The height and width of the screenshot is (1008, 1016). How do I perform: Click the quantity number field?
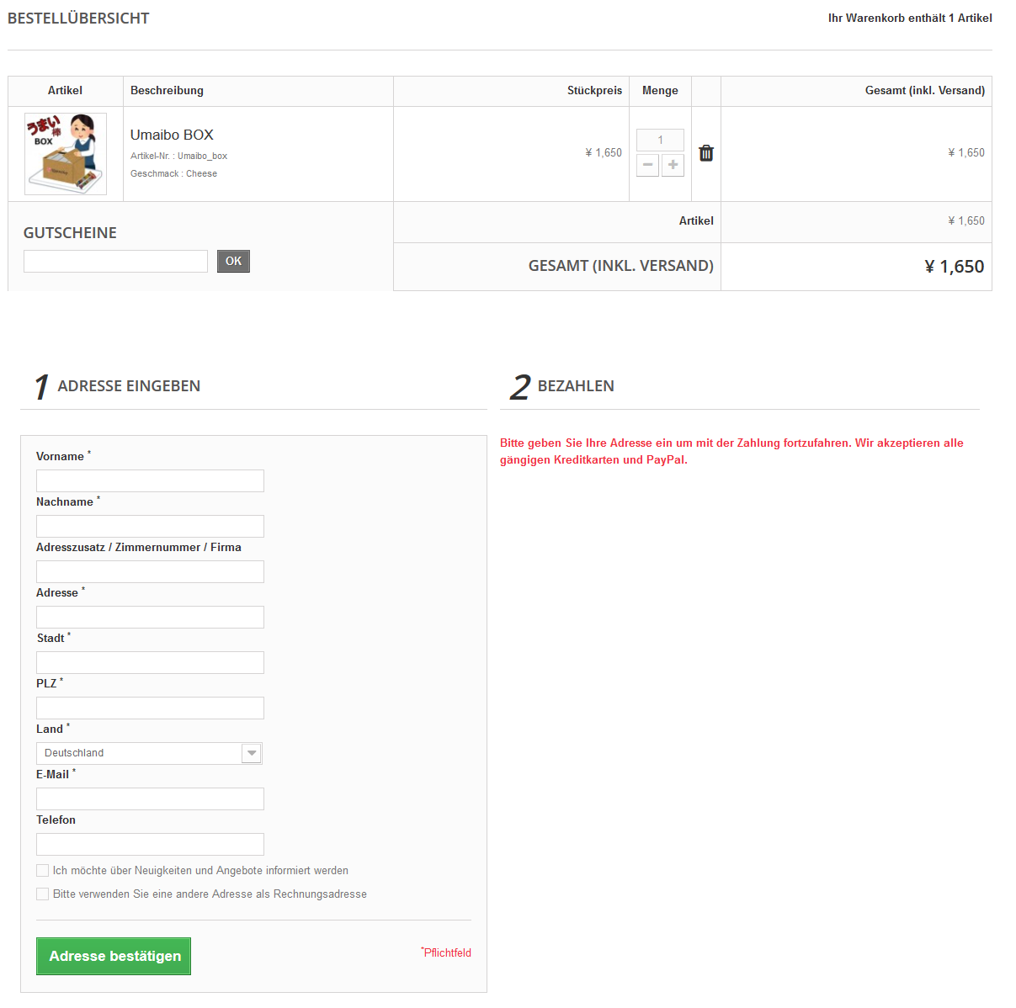point(660,141)
